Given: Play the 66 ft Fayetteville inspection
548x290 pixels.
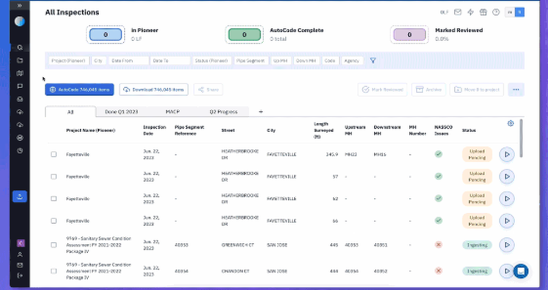Looking at the screenshot, I should [x=507, y=221].
